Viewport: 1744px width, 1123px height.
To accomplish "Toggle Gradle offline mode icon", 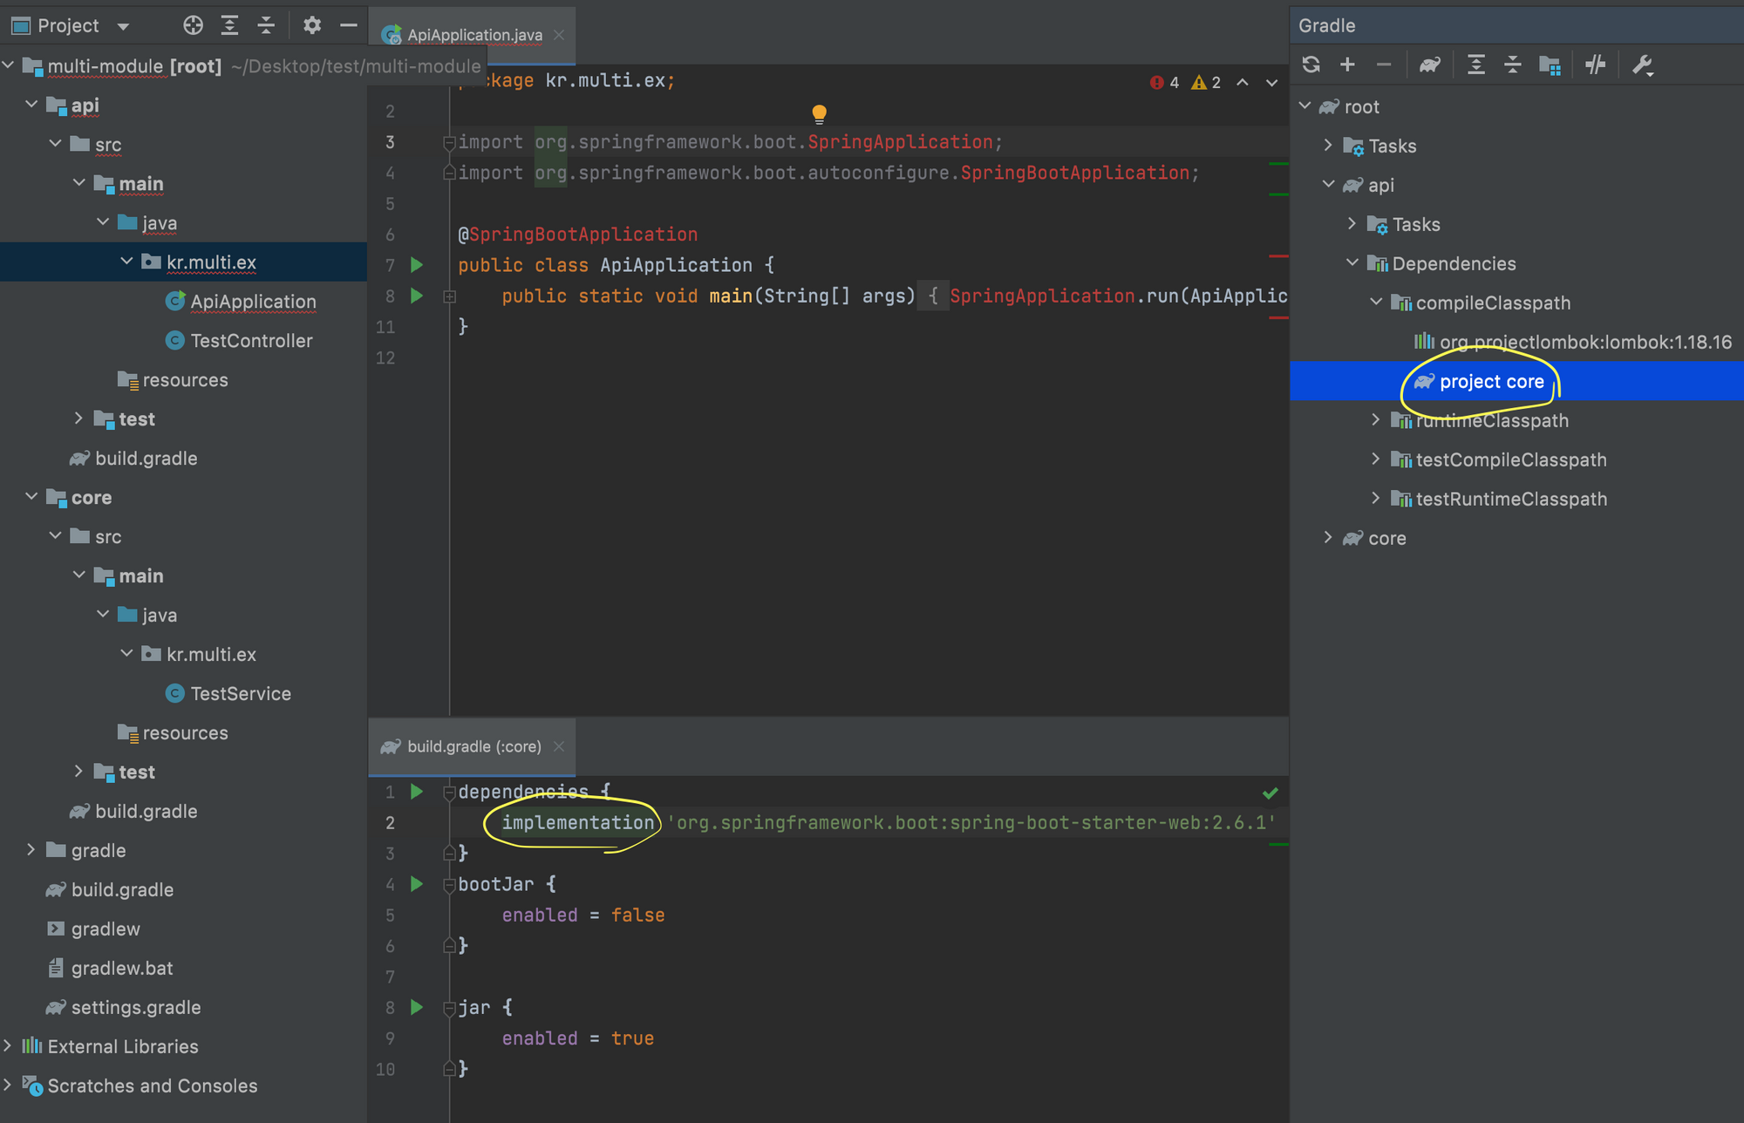I will tap(1596, 65).
